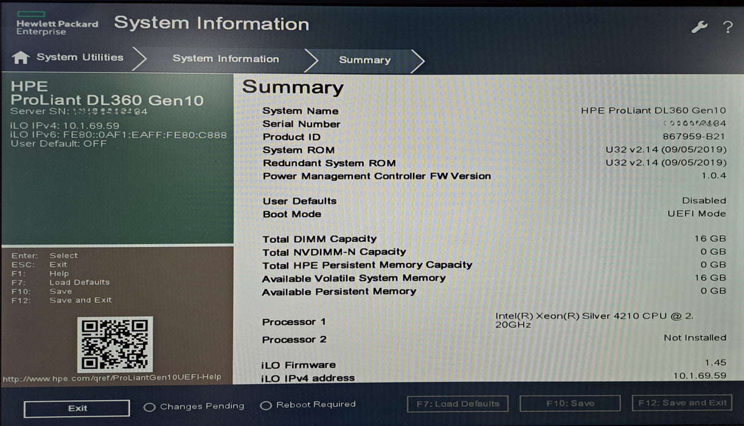Click the ESC: Exit shortcut hint
744x426 pixels.
click(39, 265)
